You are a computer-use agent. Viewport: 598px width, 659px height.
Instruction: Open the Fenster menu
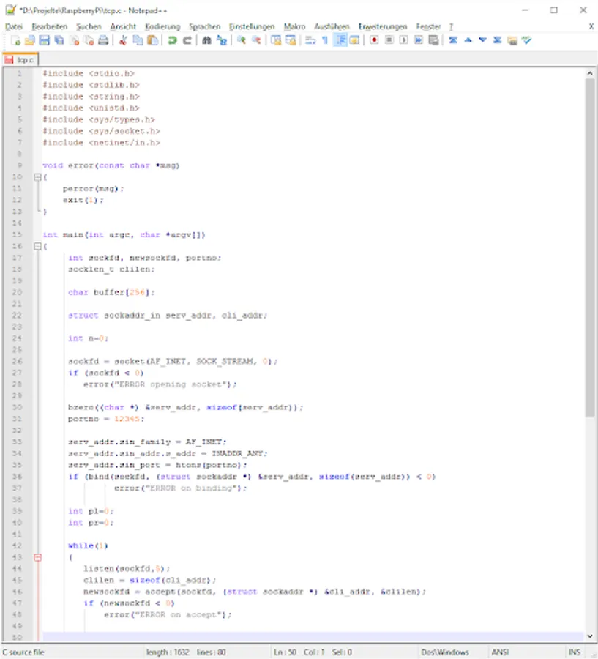tap(428, 26)
